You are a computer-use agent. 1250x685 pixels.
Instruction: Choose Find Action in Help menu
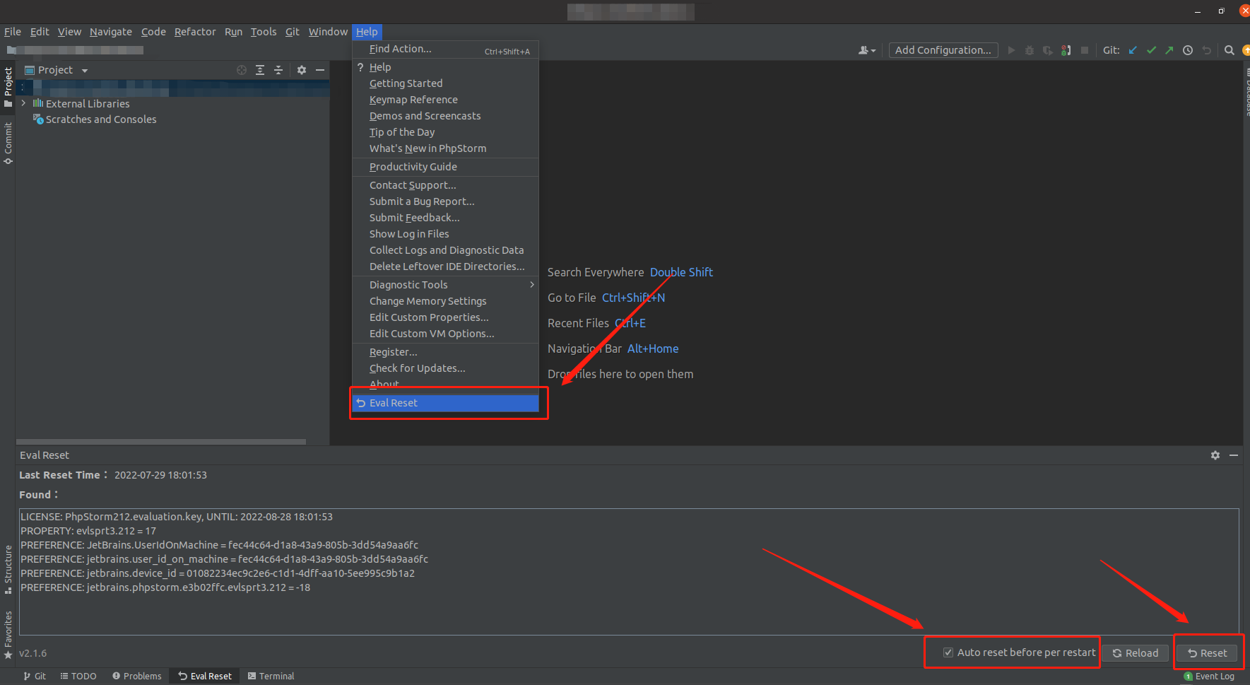point(445,49)
